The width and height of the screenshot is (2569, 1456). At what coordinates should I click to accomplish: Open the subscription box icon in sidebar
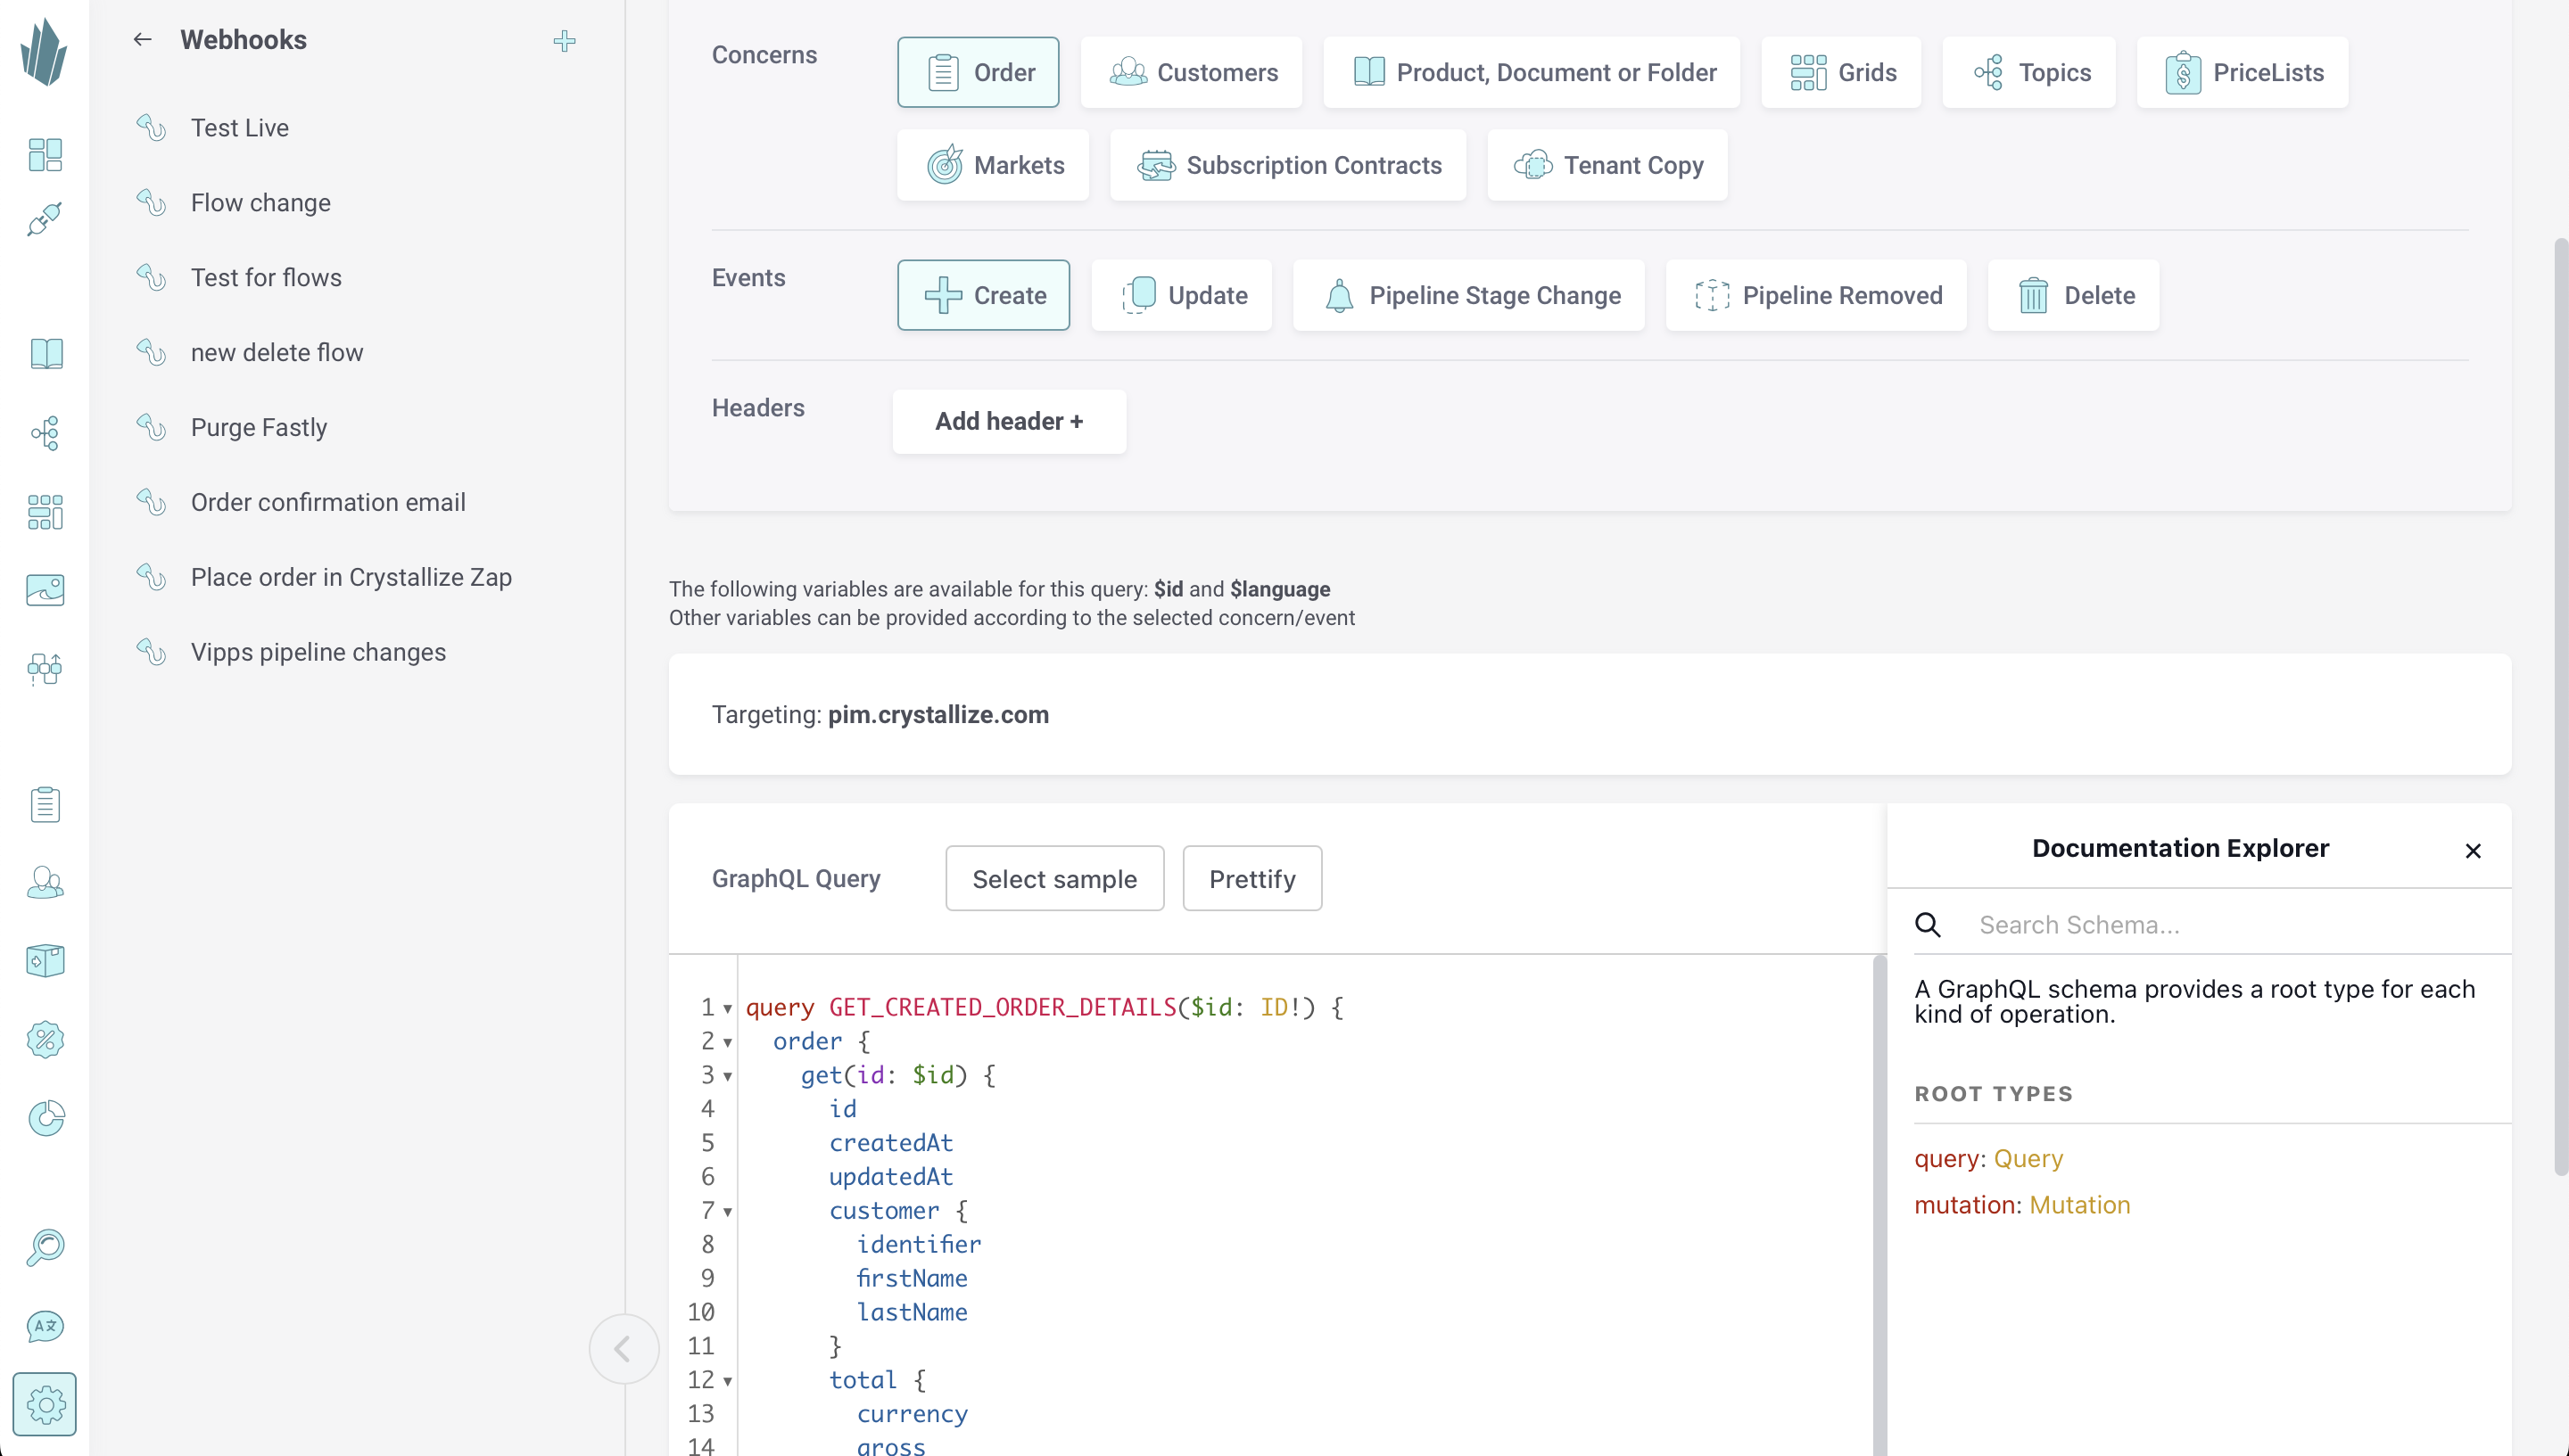click(45, 961)
